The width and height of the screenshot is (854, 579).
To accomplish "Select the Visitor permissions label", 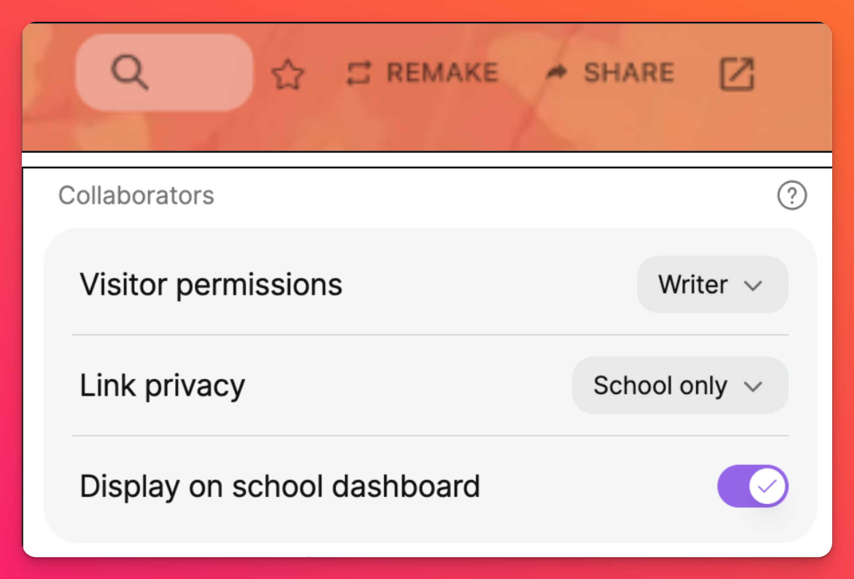I will [x=211, y=284].
